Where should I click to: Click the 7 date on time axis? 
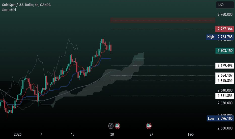41,134
